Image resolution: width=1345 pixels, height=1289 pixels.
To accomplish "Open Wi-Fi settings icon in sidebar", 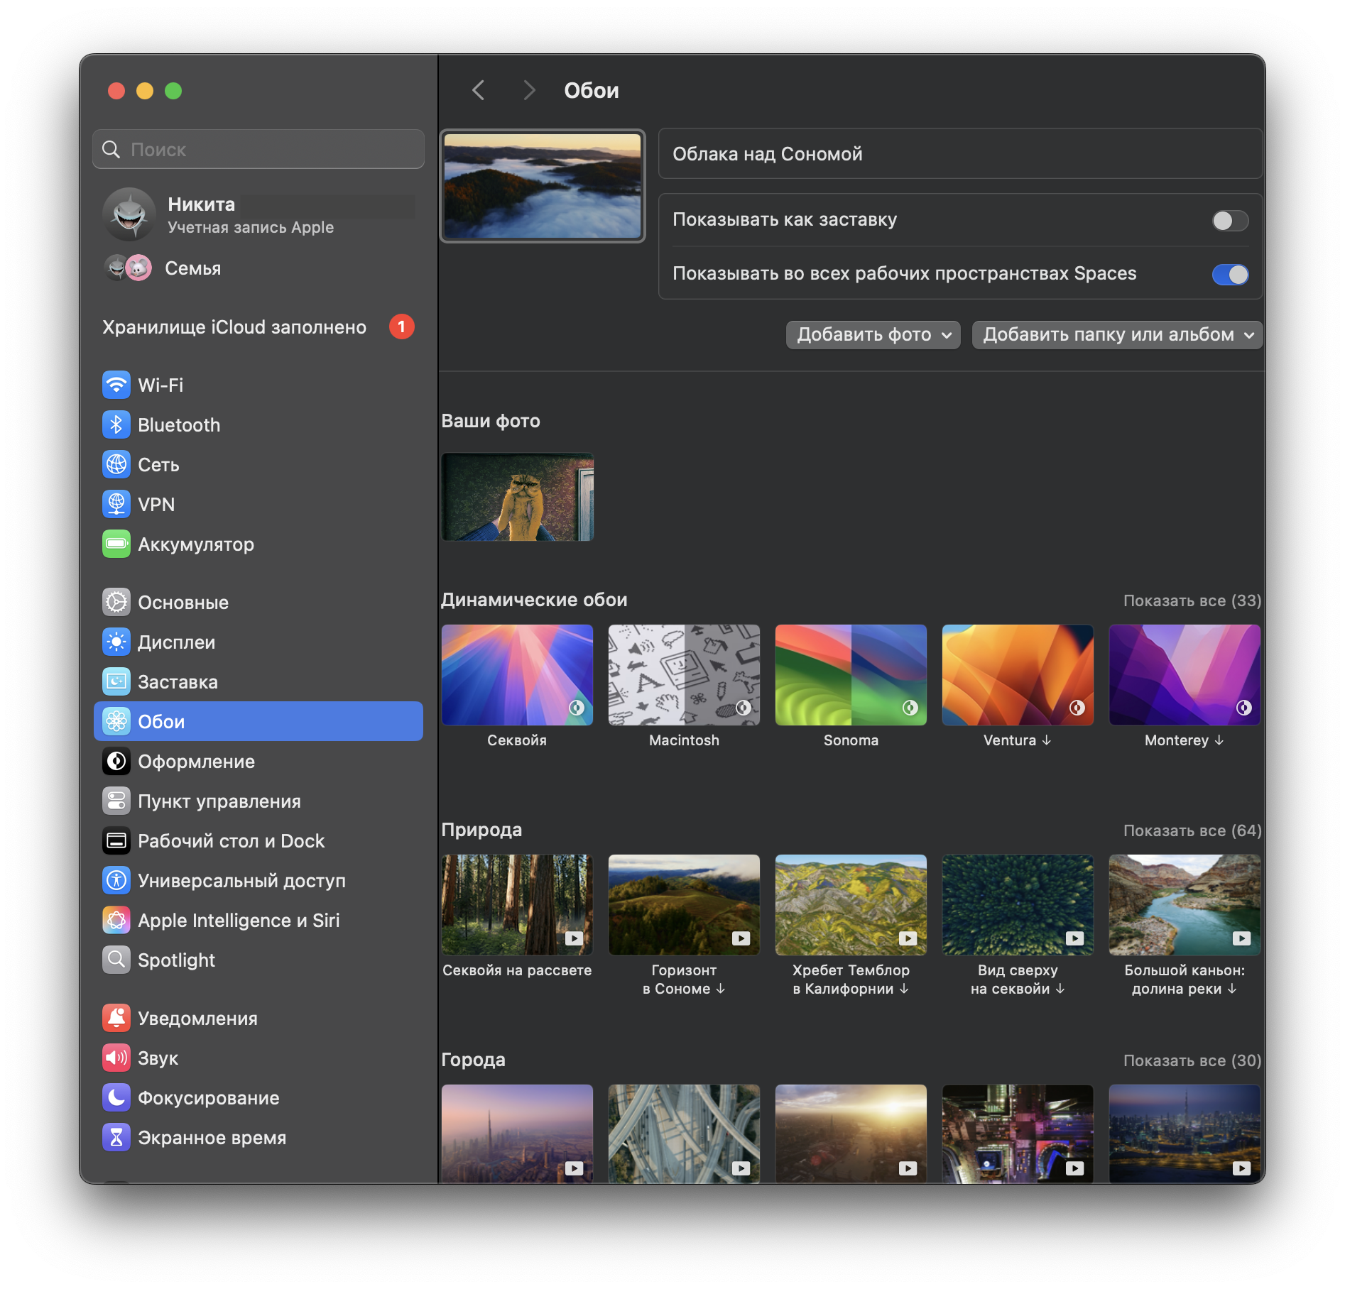I will [116, 385].
